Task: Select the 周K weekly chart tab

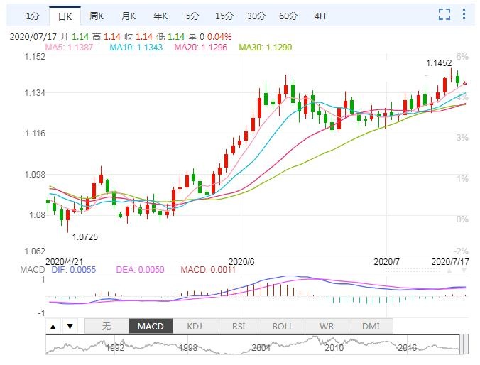Action: pos(98,15)
